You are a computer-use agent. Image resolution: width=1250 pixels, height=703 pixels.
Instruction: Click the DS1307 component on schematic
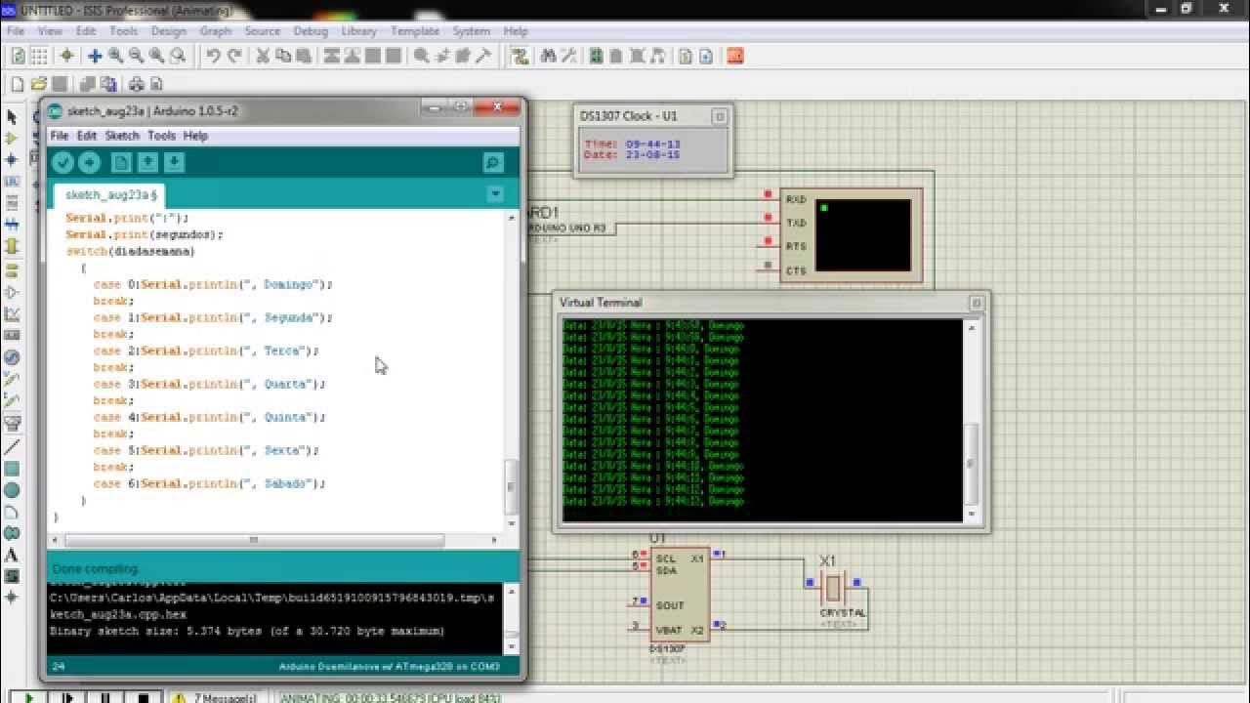coord(680,595)
